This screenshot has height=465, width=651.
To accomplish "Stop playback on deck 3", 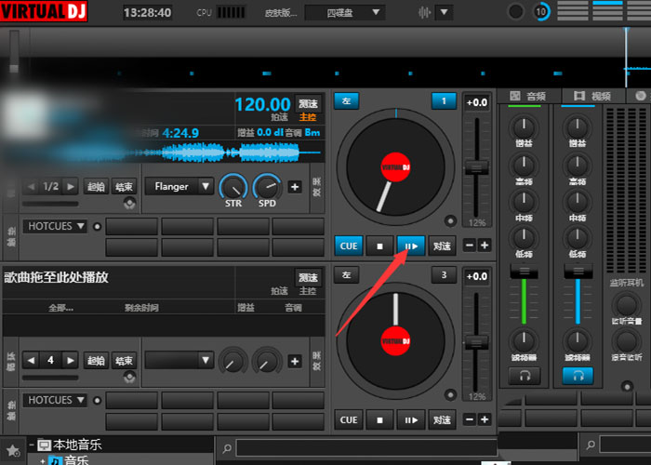I will tap(379, 420).
